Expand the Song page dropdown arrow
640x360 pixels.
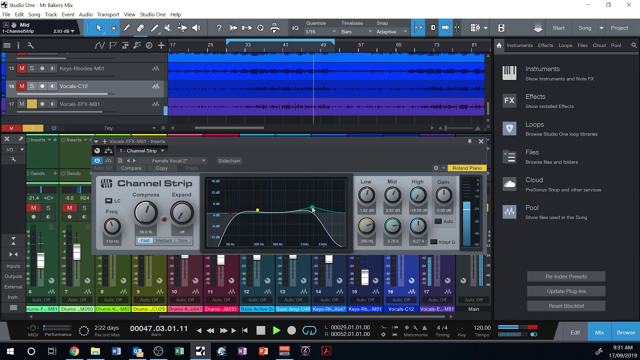(x=601, y=28)
